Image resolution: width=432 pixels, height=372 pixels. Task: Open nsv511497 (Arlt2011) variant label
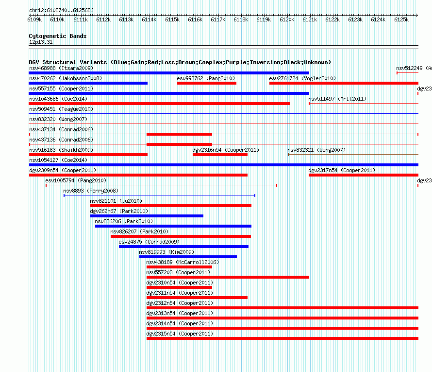[x=337, y=99]
